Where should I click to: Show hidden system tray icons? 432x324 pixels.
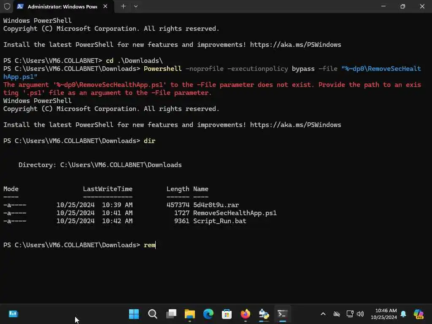tap(323, 314)
